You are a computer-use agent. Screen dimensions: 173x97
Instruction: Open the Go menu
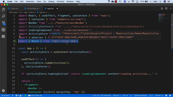45,1
